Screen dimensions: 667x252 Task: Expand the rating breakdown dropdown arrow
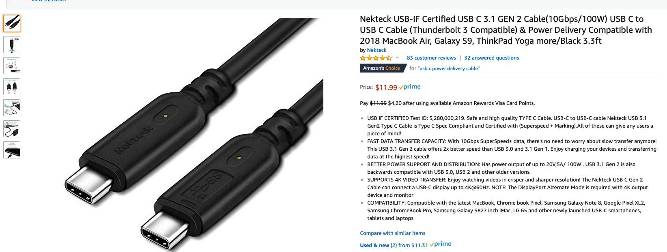[x=398, y=58]
